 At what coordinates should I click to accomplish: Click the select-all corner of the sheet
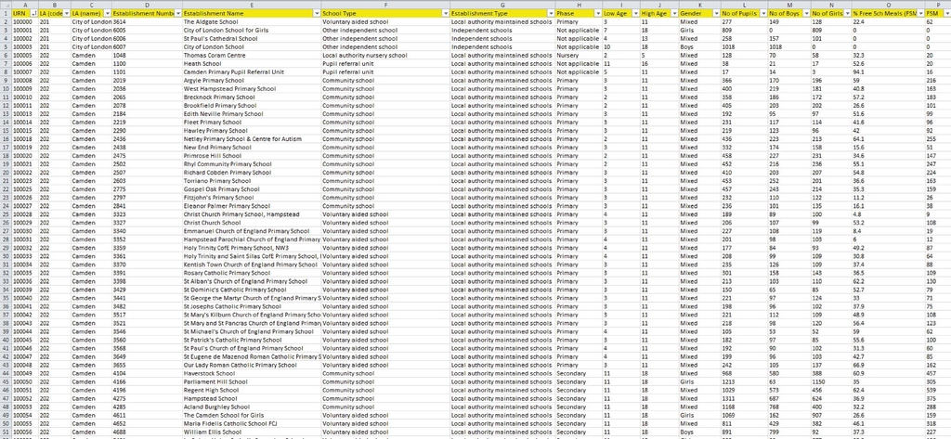[6, 5]
